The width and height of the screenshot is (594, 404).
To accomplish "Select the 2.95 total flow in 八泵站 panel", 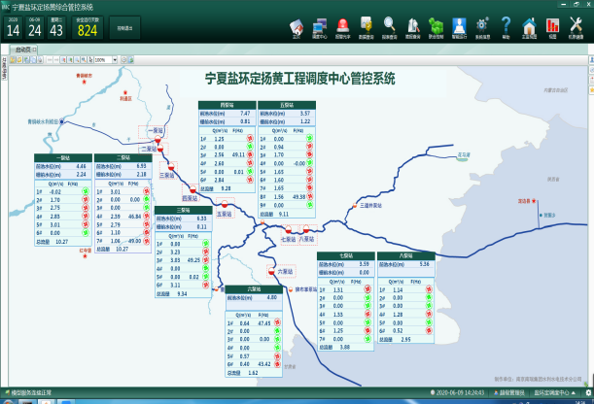I will point(405,340).
